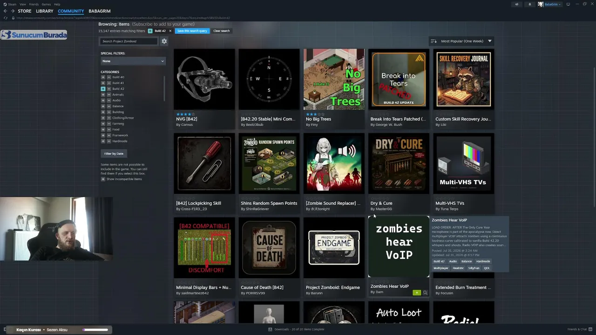The height and width of the screenshot is (335, 596).
Task: Click the Hardmode tag in the tooltip
Action: pyautogui.click(x=483, y=261)
